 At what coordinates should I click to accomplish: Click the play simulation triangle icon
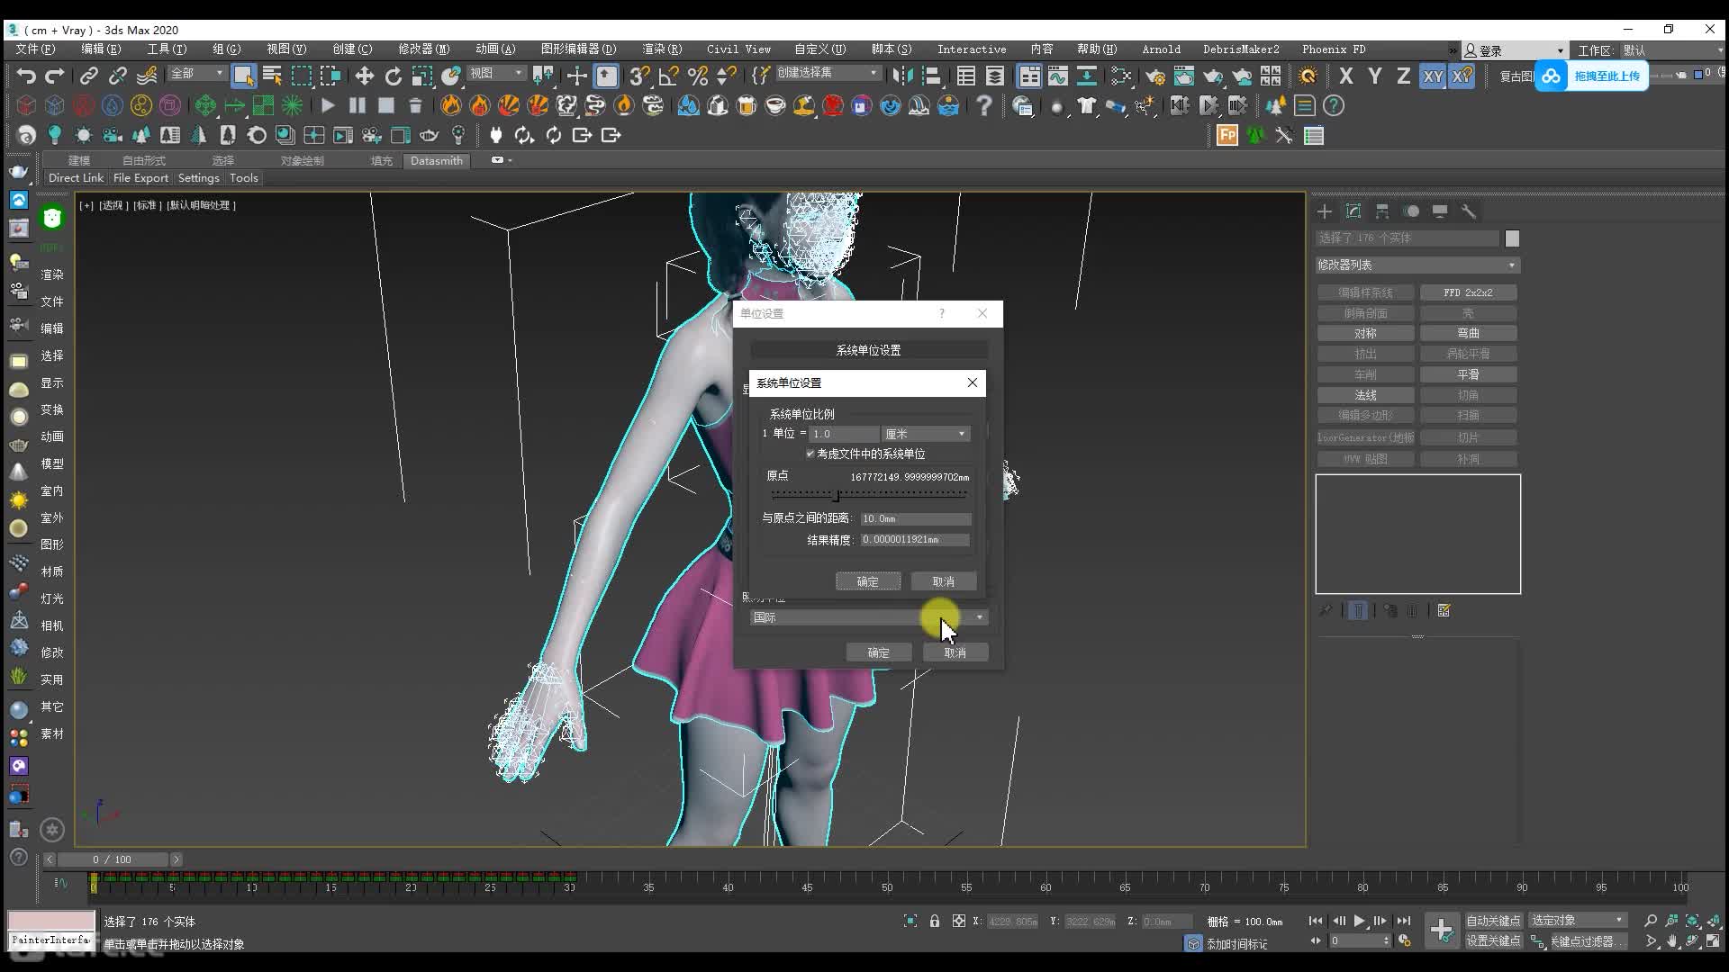328,105
